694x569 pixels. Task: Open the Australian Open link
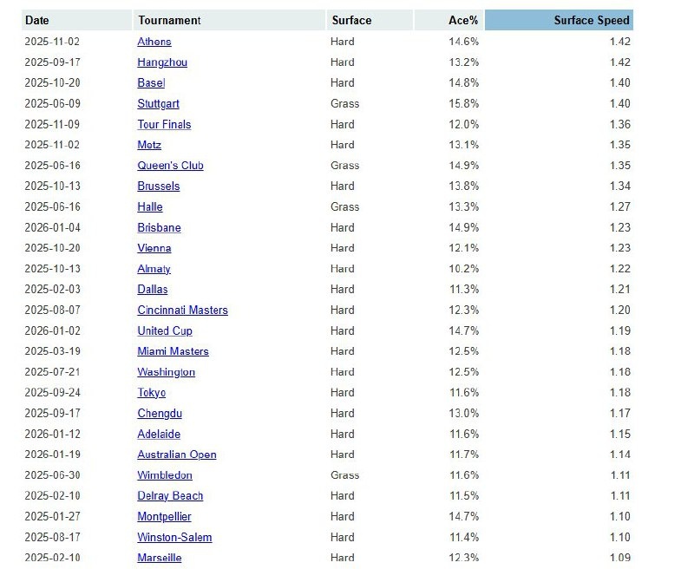pos(177,455)
